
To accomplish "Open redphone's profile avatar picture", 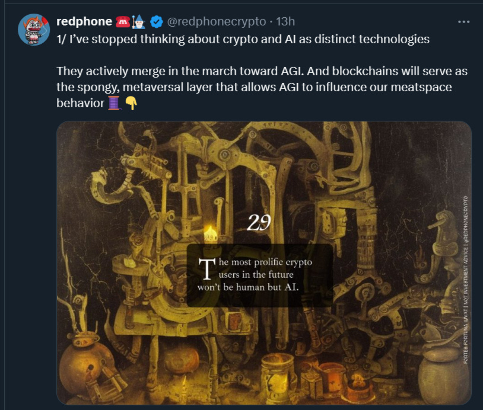I will pos(34,29).
